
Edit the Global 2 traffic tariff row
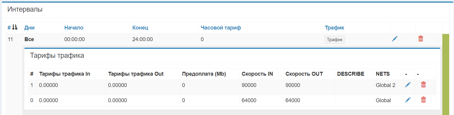coord(408,85)
